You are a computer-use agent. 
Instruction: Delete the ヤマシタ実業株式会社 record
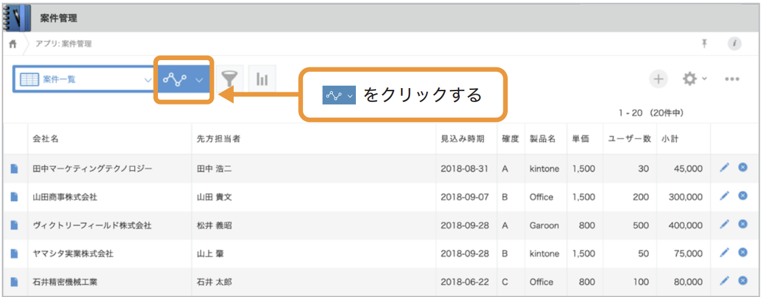coord(742,252)
